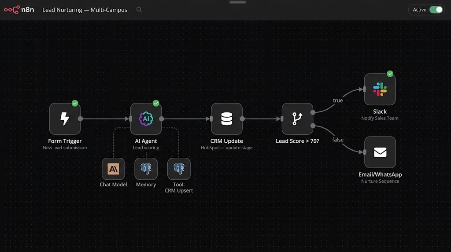Click the Slack node success checkmark

[390, 74]
